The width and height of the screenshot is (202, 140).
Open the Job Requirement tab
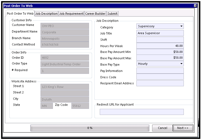point(71,14)
